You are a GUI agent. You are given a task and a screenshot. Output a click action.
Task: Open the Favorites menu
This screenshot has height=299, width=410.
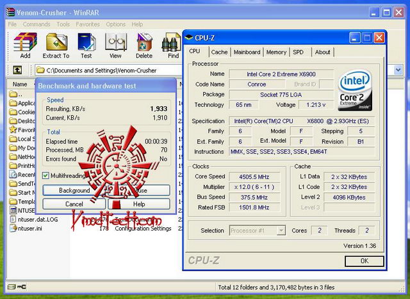tap(88, 24)
